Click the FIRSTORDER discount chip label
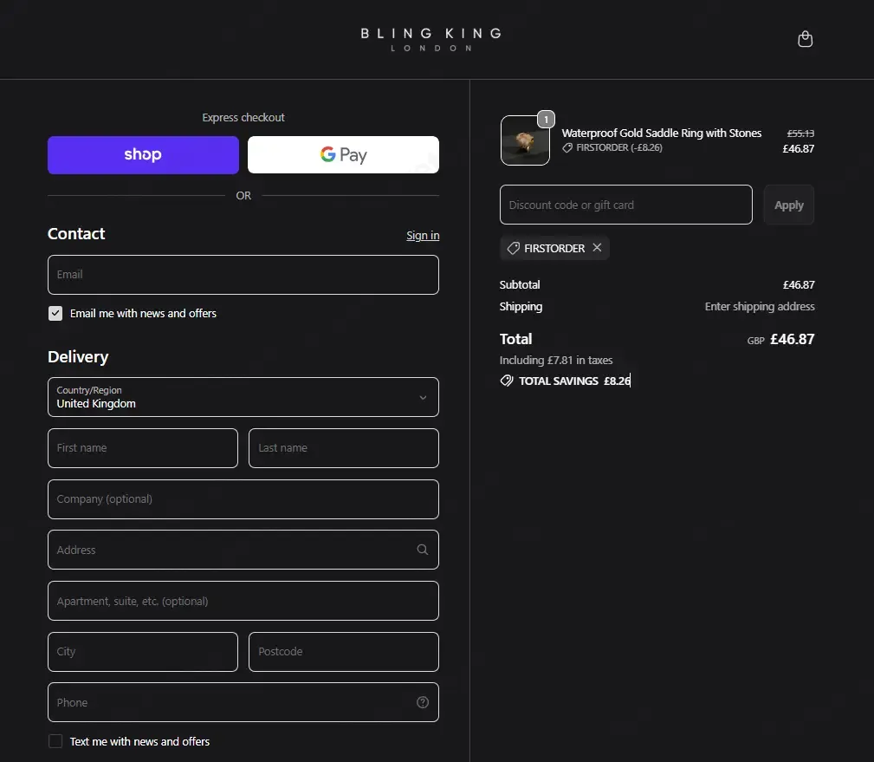Viewport: 874px width, 762px height. (x=554, y=248)
